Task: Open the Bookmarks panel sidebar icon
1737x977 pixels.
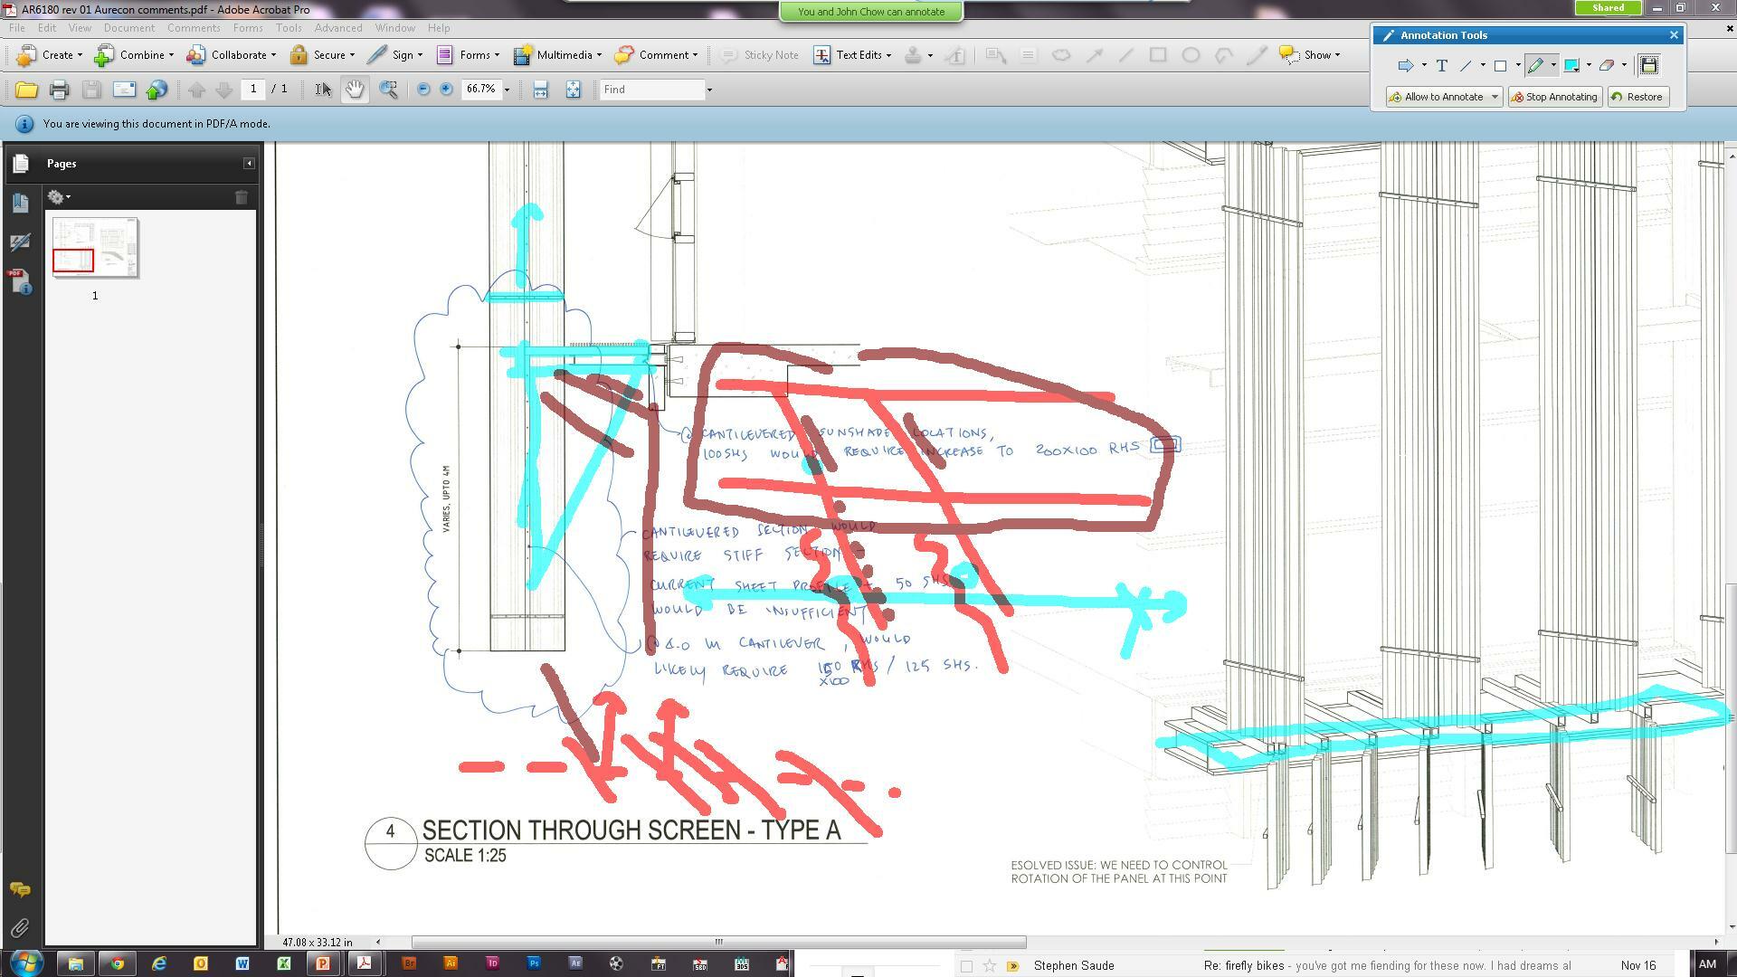Action: 21,203
